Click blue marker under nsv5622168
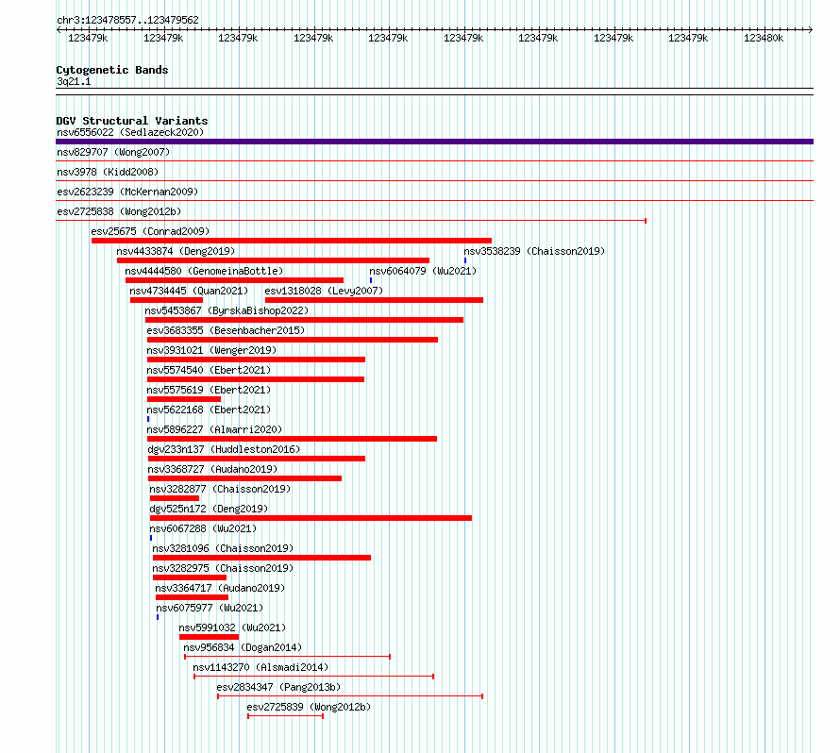The image size is (840, 753). pyautogui.click(x=148, y=419)
